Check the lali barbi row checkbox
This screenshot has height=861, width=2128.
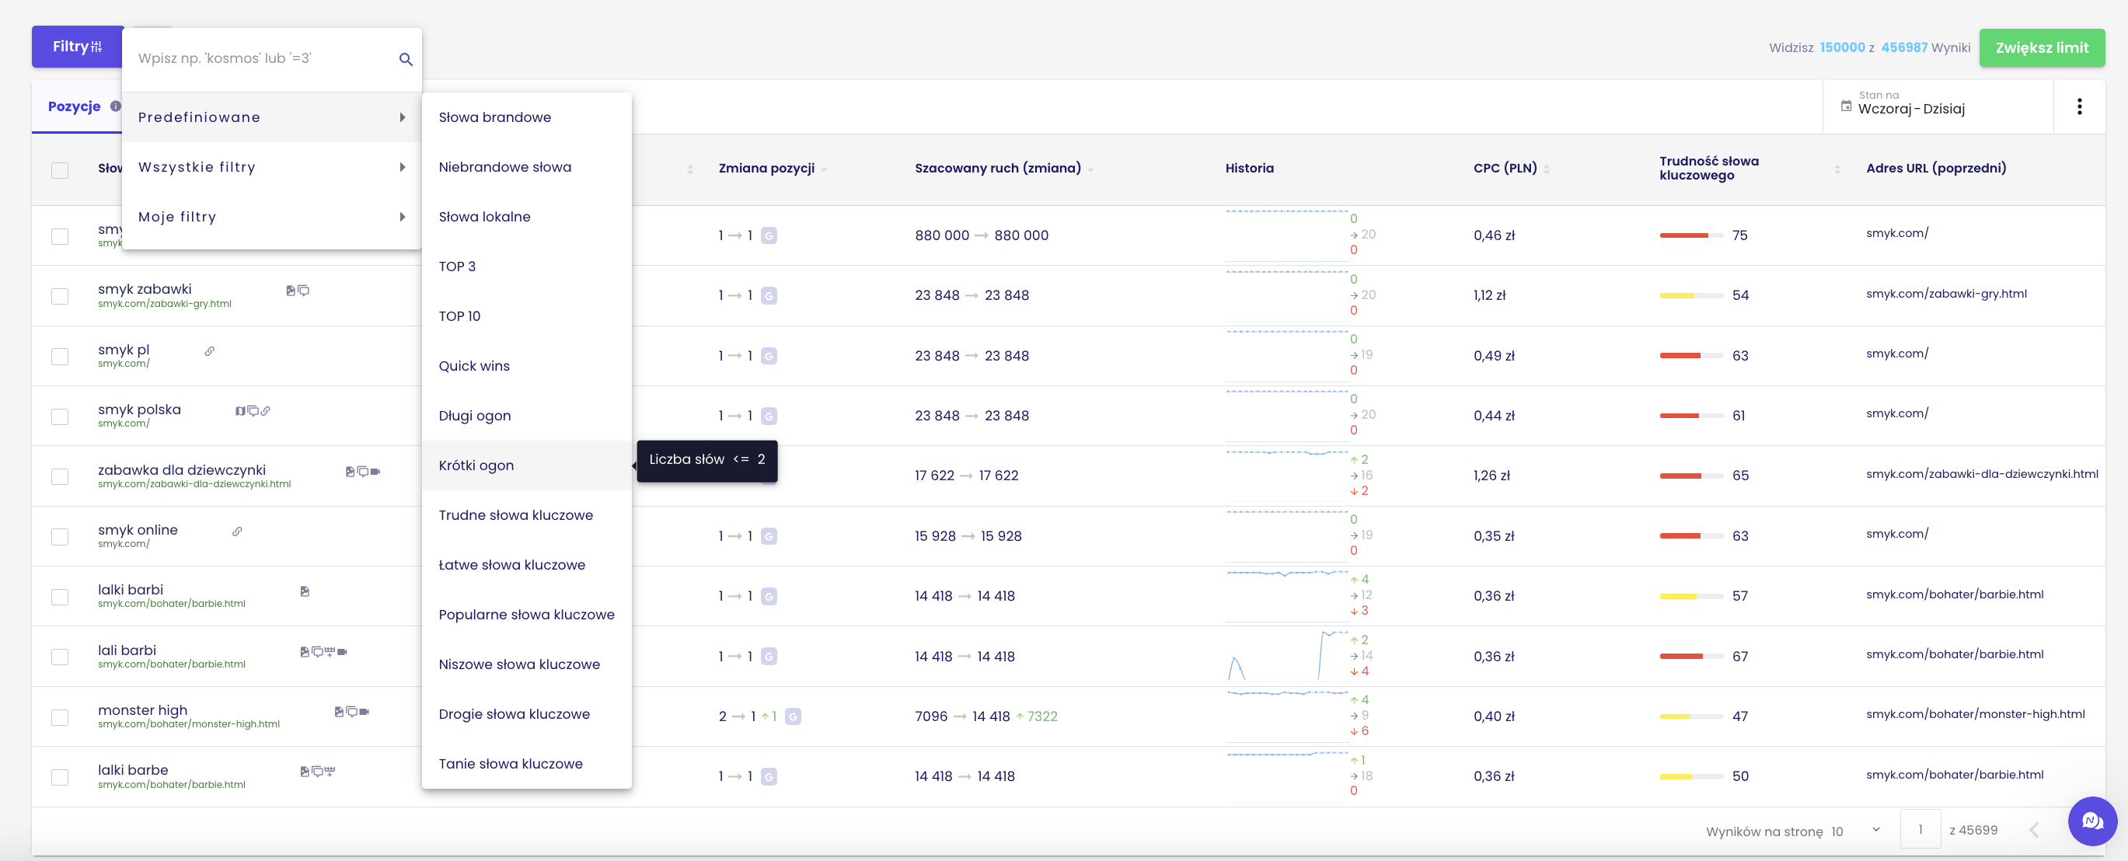click(60, 657)
